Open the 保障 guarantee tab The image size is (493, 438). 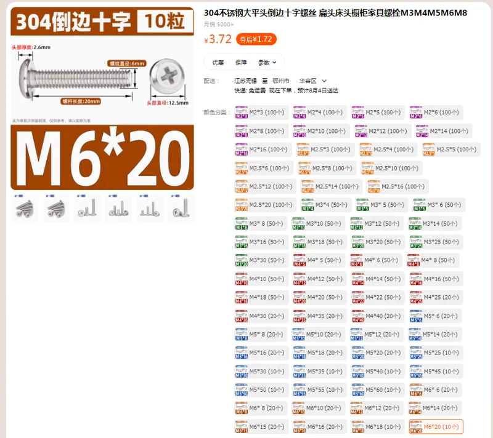pos(241,62)
